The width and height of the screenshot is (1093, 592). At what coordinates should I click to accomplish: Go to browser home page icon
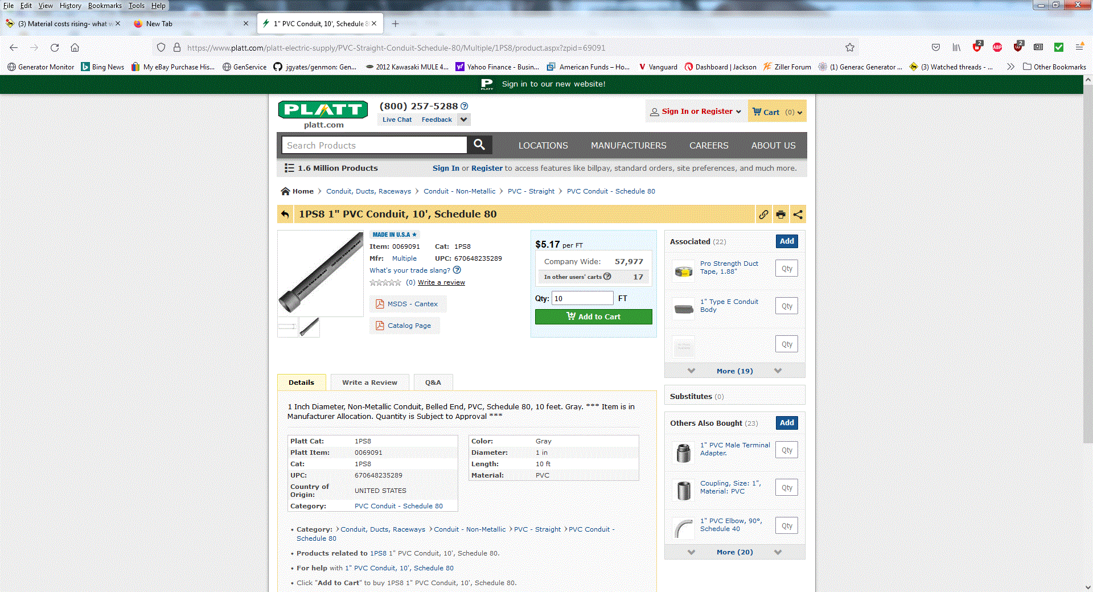tap(75, 47)
